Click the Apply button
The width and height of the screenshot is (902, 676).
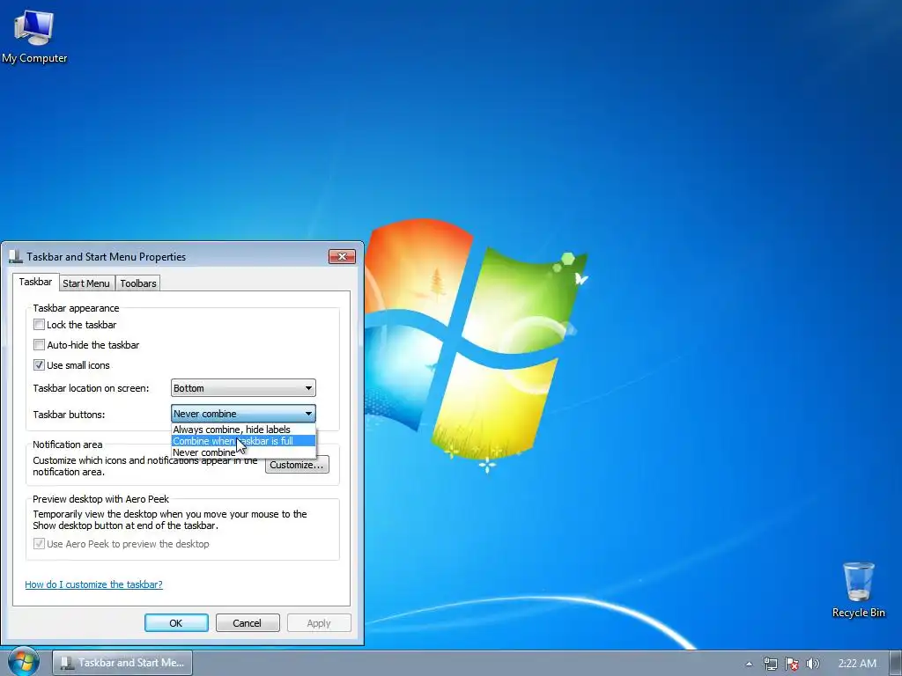point(319,623)
